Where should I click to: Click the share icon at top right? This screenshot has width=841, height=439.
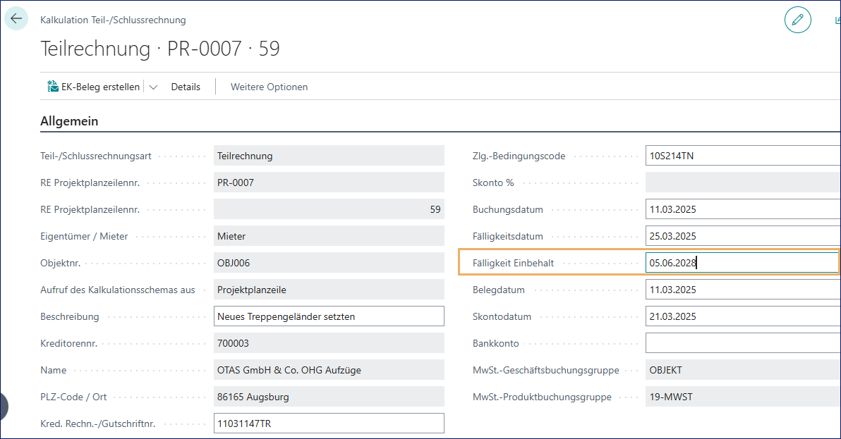[x=836, y=20]
